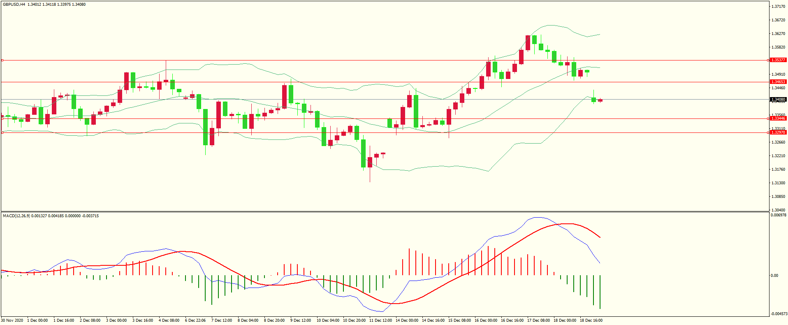788x325 pixels.
Task: Click the 1 Dec 00:00 time label
Action: 38,320
